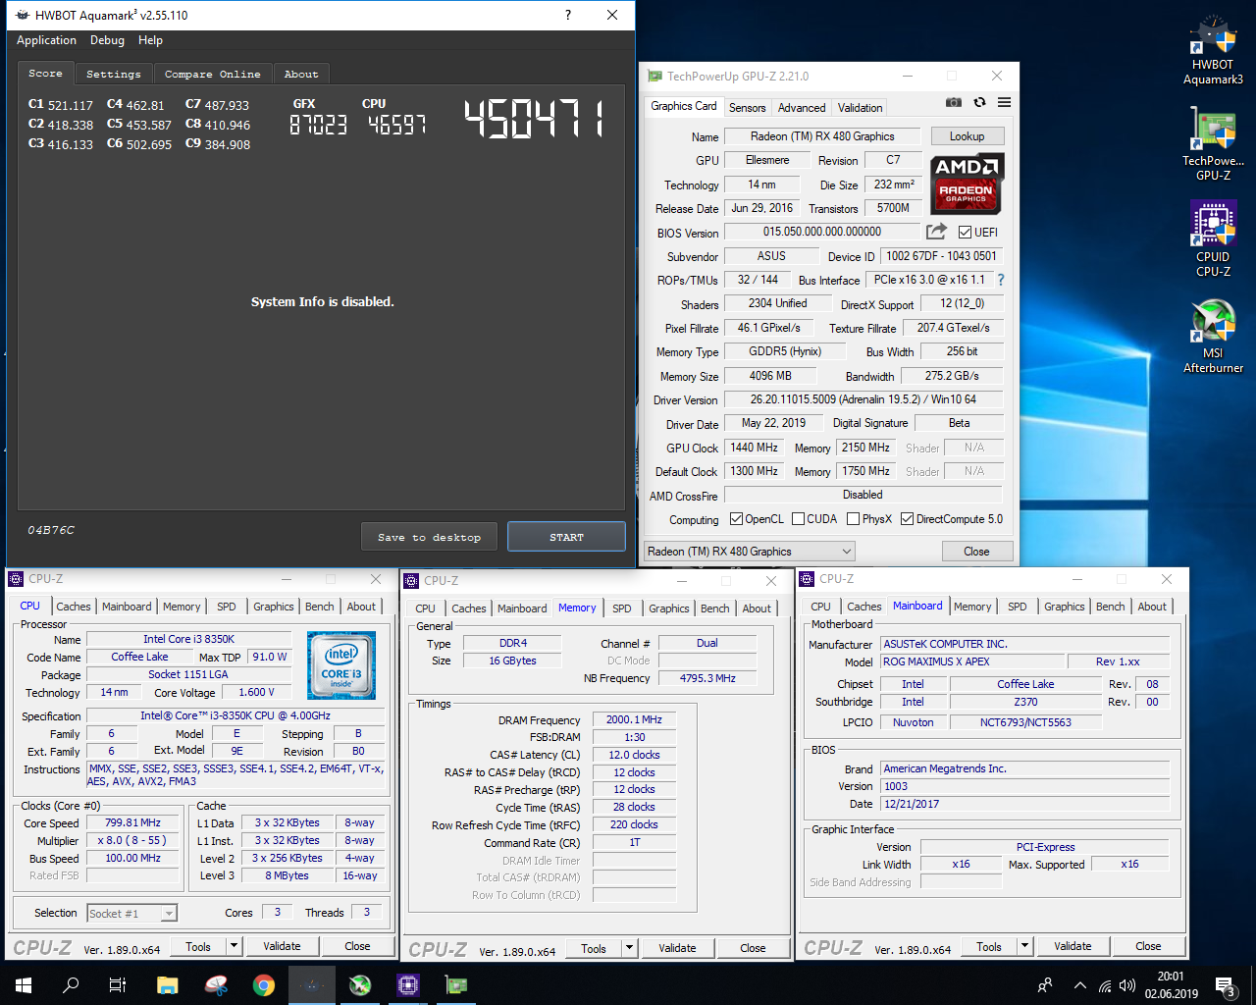Click Validate in middle CPU-Z window

[x=677, y=948]
